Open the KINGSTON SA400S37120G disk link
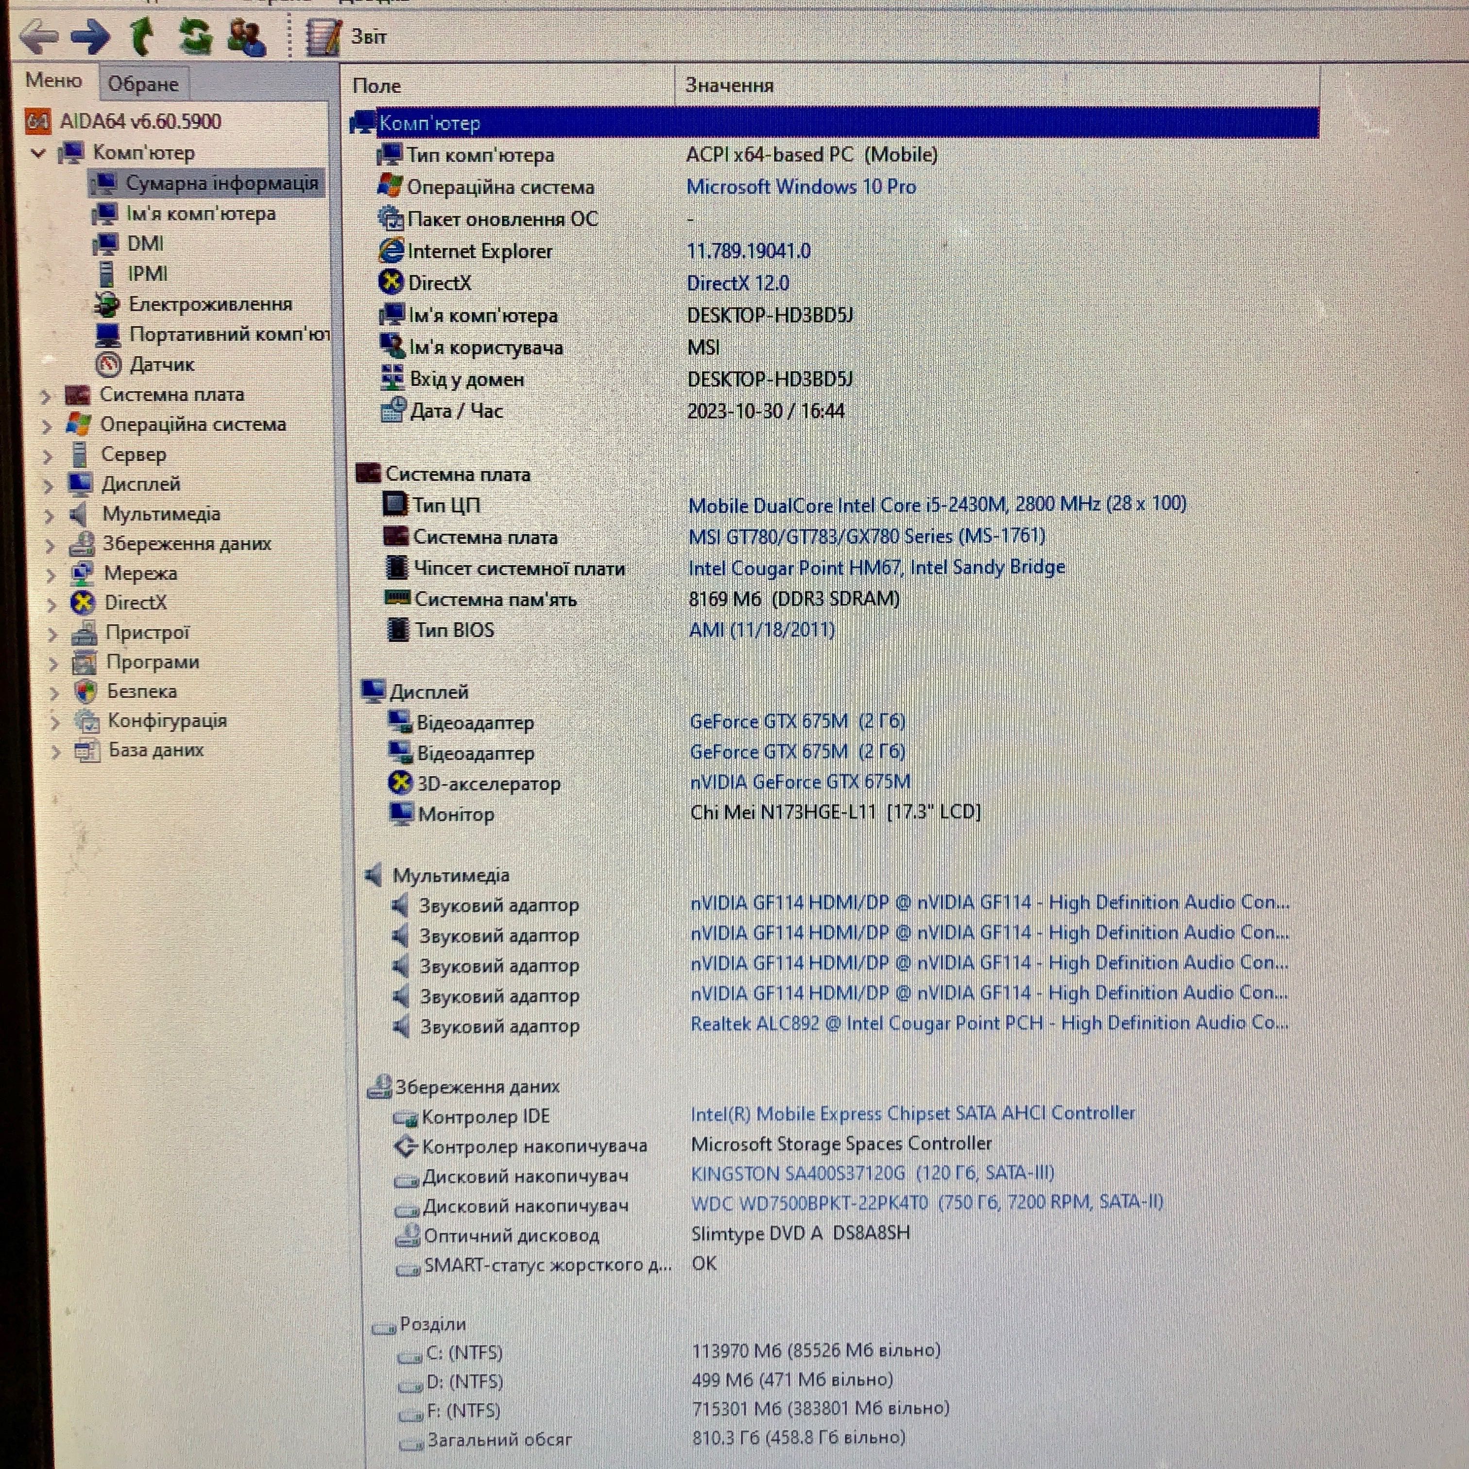Viewport: 1469px width, 1469px height. point(873,1173)
